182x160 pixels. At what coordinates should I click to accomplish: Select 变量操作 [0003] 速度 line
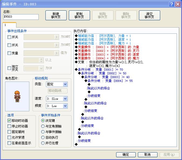pos(107,55)
